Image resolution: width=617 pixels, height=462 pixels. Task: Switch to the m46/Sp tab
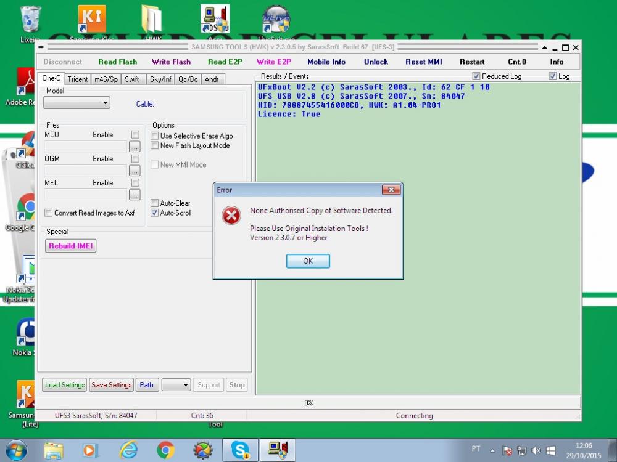pos(106,79)
